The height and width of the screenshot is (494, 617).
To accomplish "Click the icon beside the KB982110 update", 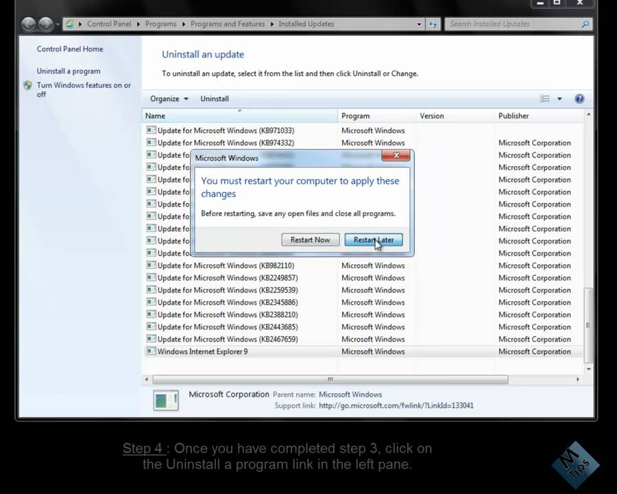I will [151, 265].
